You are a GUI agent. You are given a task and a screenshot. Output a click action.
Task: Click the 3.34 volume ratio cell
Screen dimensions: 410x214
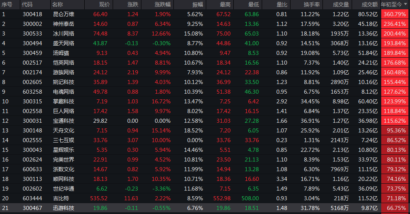[x=282, y=179]
